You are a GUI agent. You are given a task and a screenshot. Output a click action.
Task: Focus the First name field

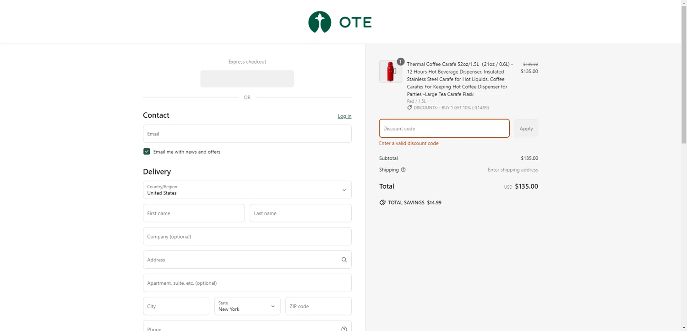194,213
